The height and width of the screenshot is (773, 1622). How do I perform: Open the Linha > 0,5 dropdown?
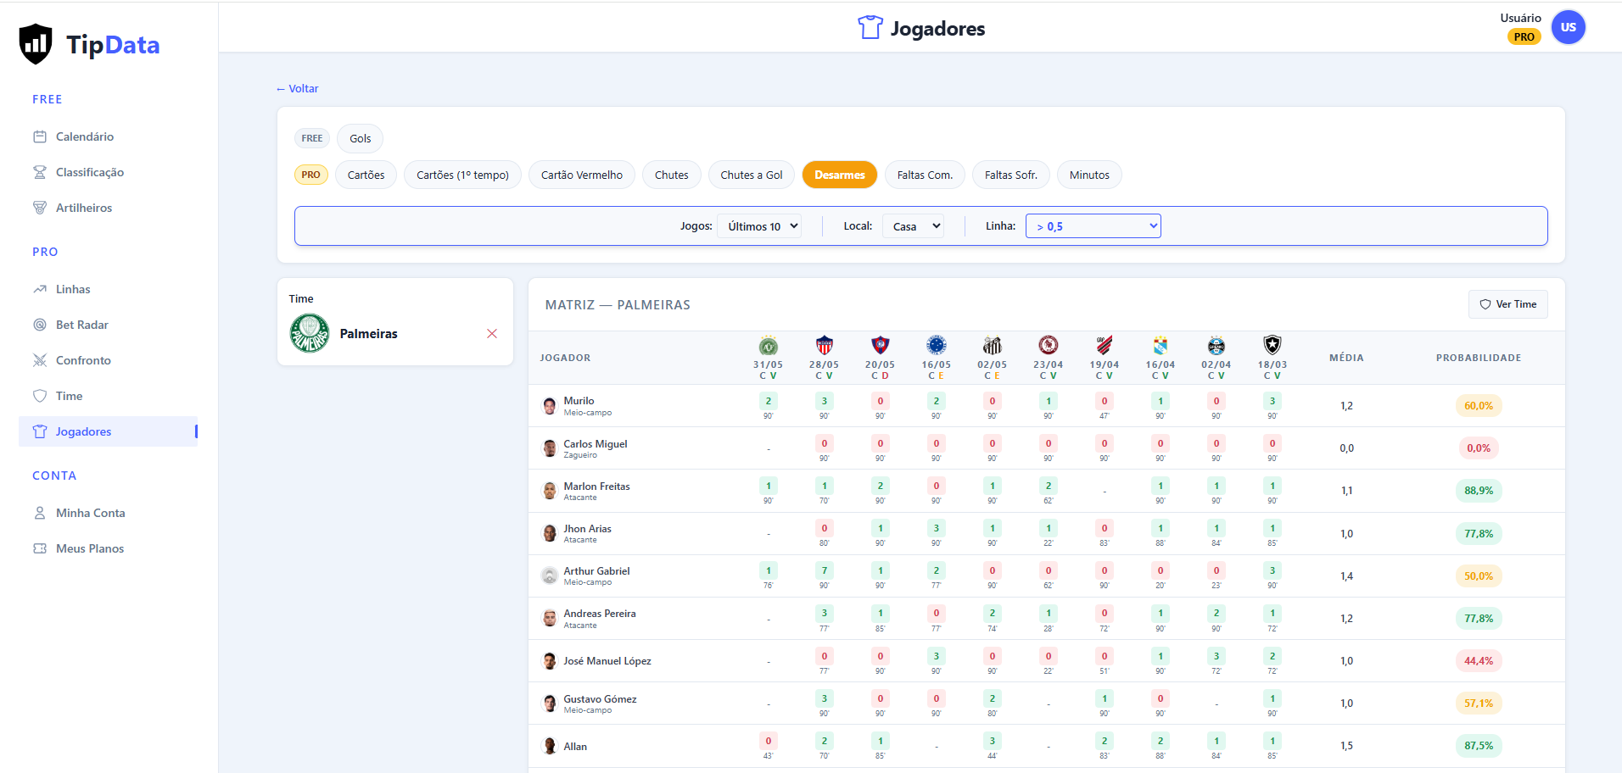(1093, 226)
